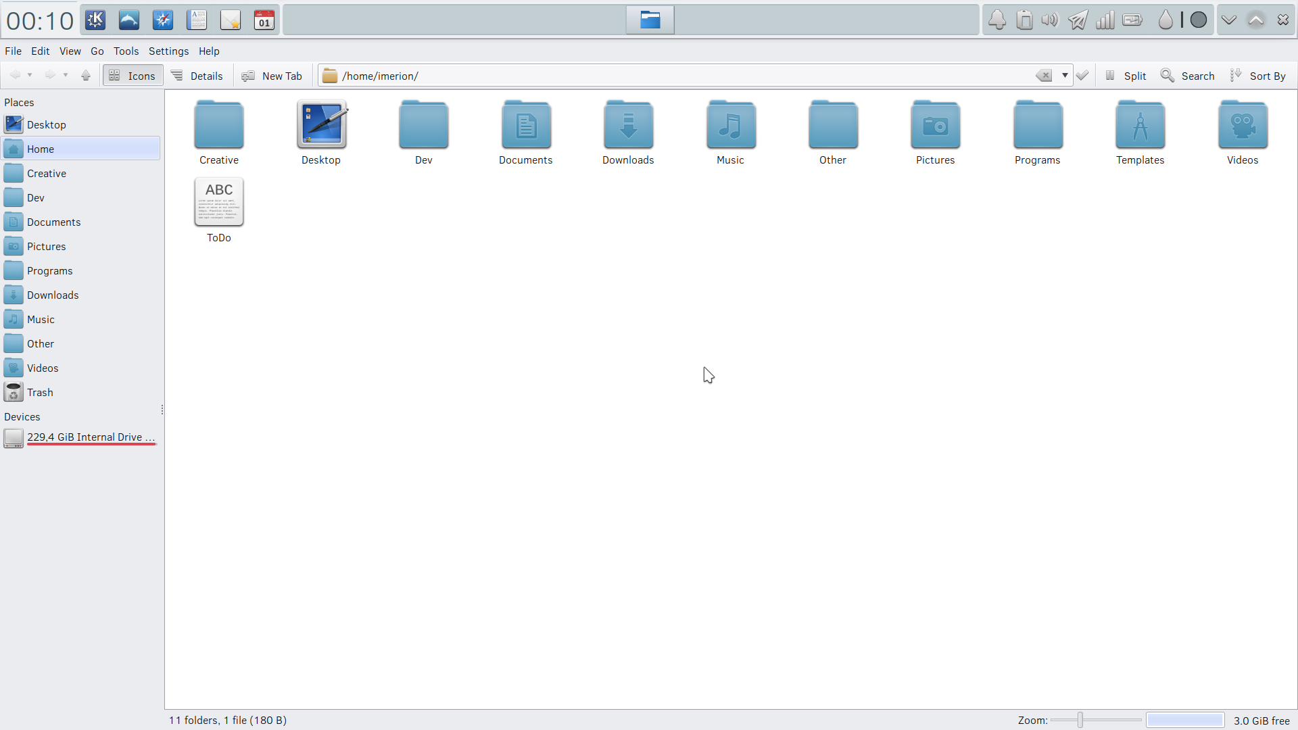Open the water drop tray icon

1165,20
